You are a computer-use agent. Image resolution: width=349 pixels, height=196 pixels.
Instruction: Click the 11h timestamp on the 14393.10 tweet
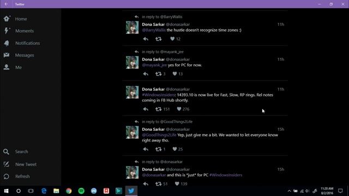click(x=281, y=89)
